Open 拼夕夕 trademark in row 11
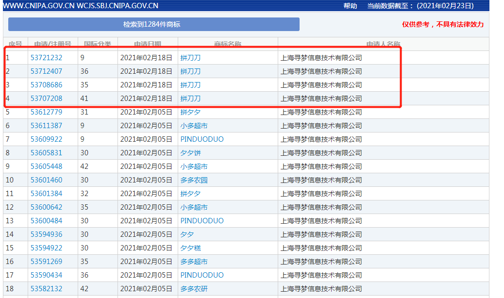This screenshot has width=504, height=298. [190, 194]
